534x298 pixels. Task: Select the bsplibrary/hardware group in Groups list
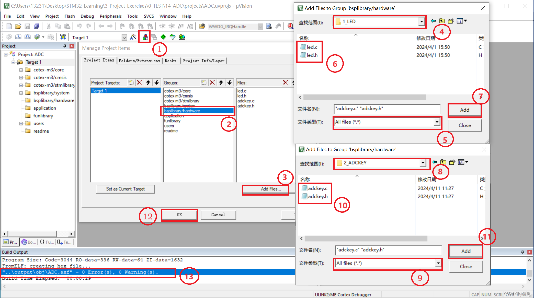click(199, 111)
